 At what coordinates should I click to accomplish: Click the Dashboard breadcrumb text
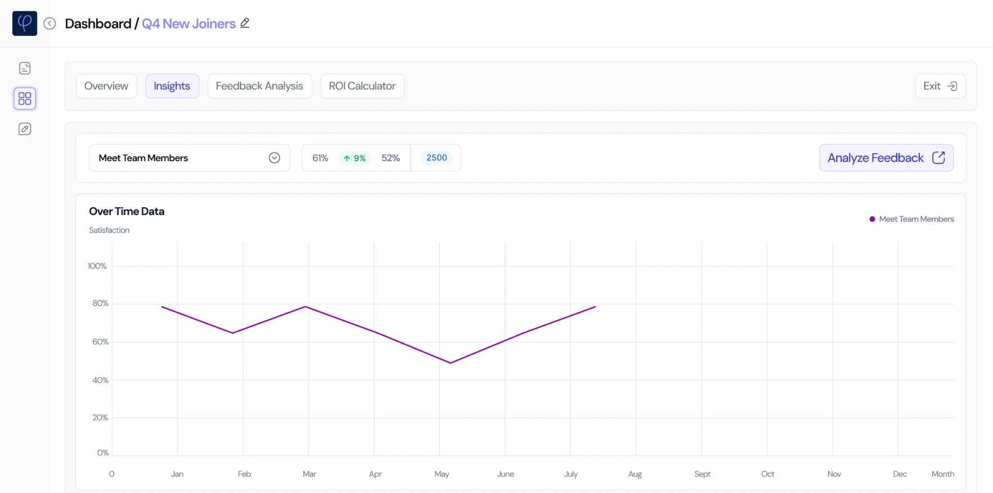pyautogui.click(x=98, y=24)
